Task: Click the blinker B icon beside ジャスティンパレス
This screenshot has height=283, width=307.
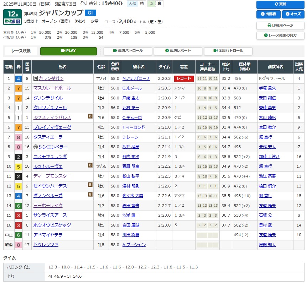Action: (x=90, y=116)
